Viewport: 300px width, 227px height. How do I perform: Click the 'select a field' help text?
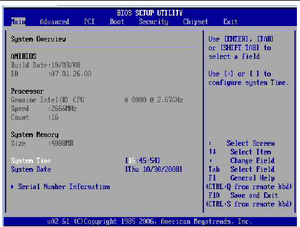(236, 56)
